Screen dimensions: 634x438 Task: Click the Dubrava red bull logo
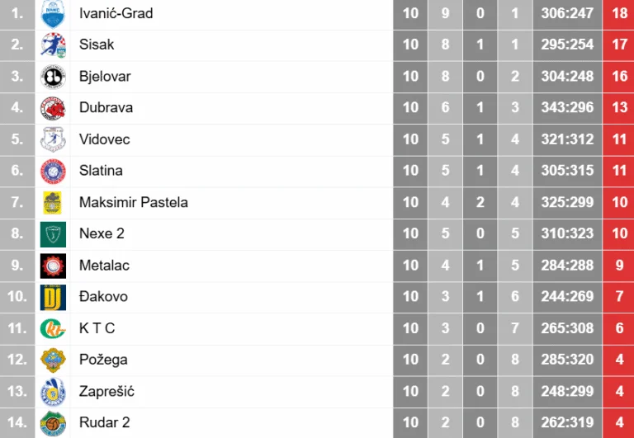coord(53,108)
